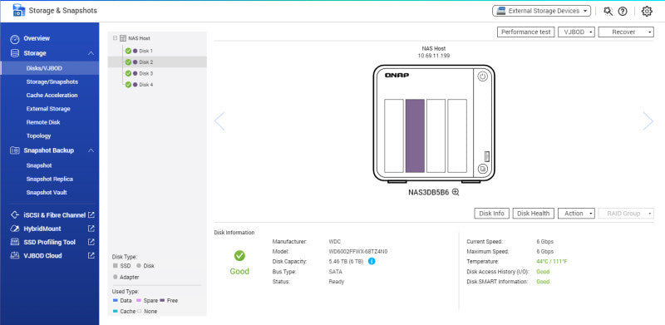Click the Disk Info button
The image size is (665, 325).
pos(491,214)
